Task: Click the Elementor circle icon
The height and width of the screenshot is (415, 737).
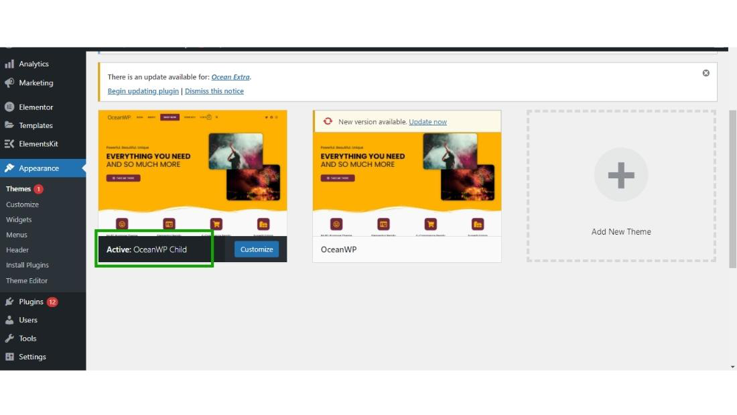Action: 9,107
